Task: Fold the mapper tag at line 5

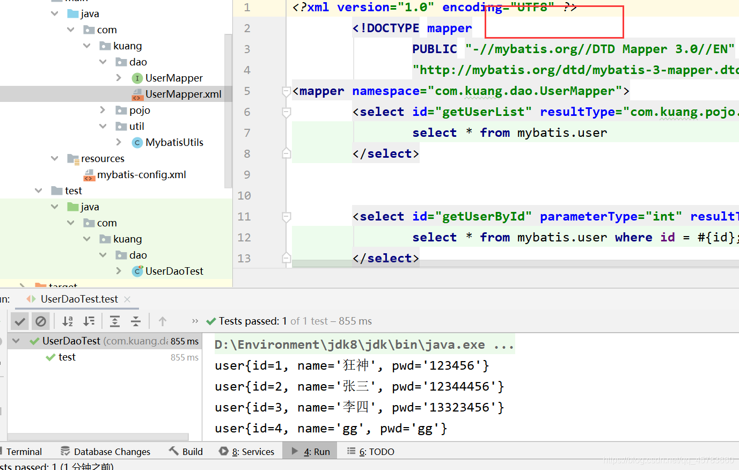Action: (287, 92)
